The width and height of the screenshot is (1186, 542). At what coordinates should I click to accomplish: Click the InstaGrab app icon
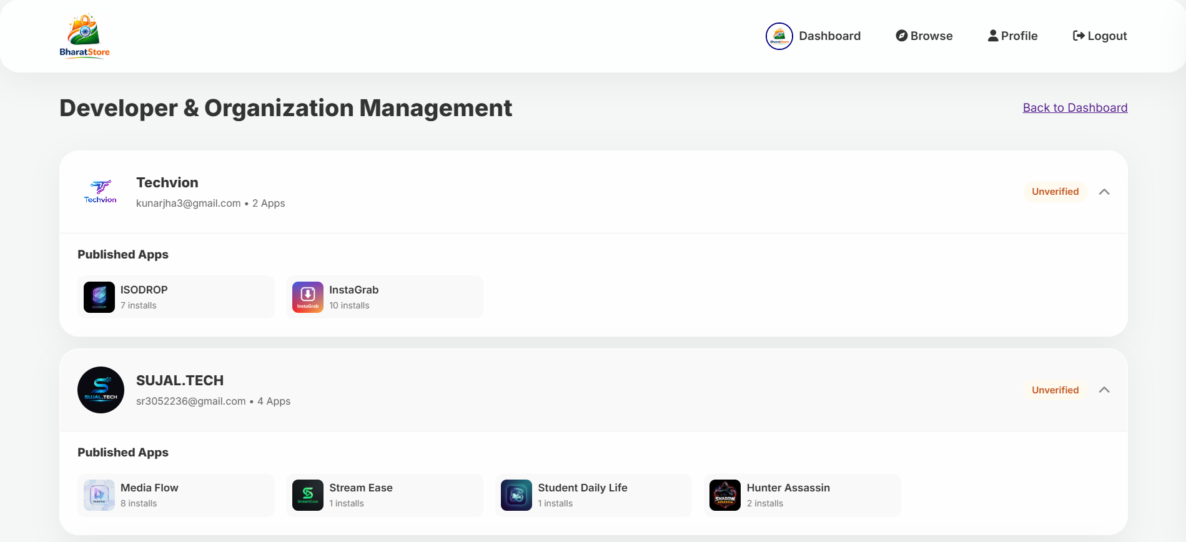click(308, 297)
